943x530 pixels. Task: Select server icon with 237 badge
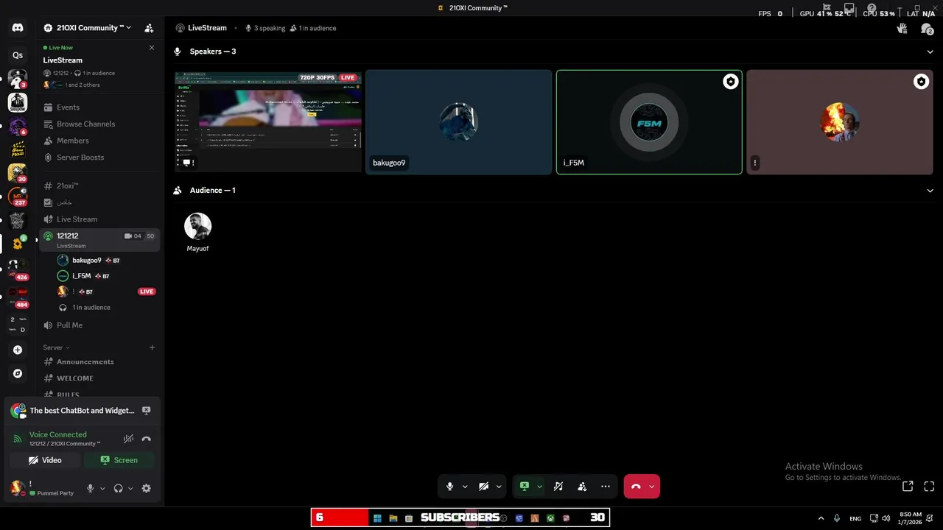click(x=18, y=197)
